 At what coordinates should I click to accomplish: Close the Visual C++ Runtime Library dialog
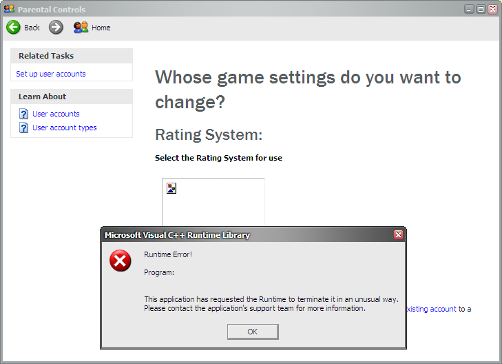pyautogui.click(x=398, y=234)
